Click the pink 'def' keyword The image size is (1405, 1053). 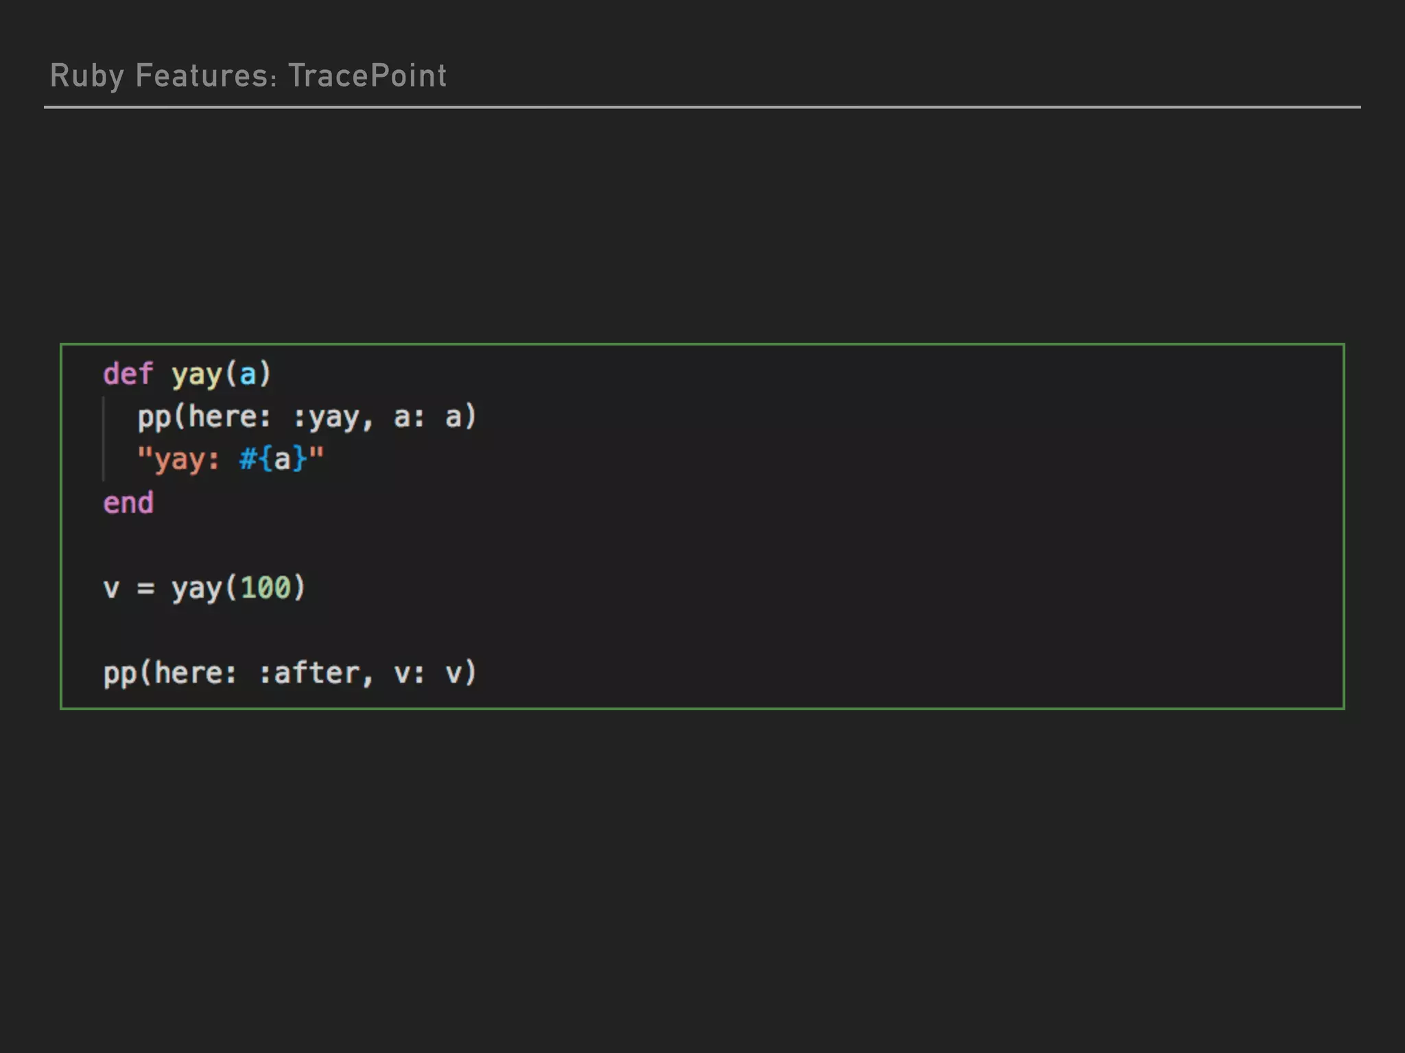[x=128, y=374]
